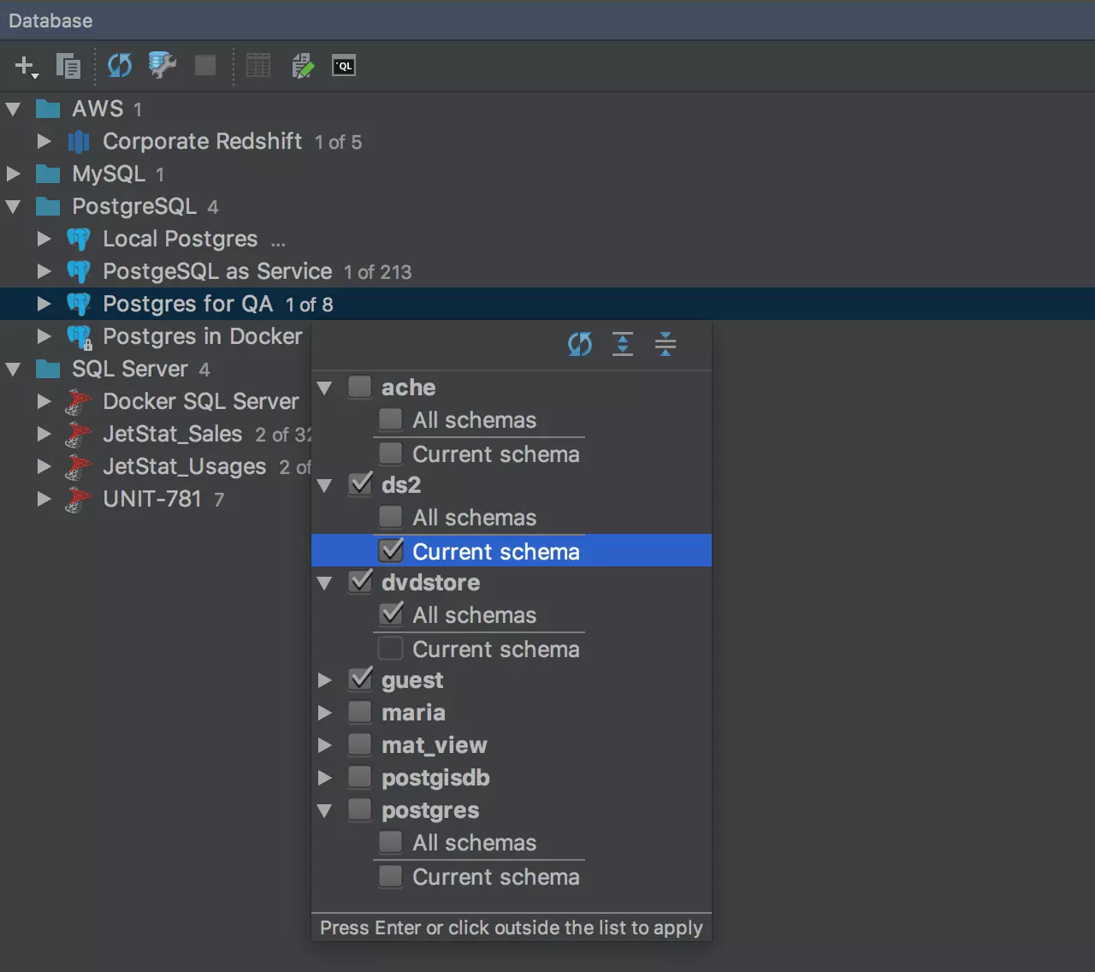Collapse the postgres database node

pos(325,810)
